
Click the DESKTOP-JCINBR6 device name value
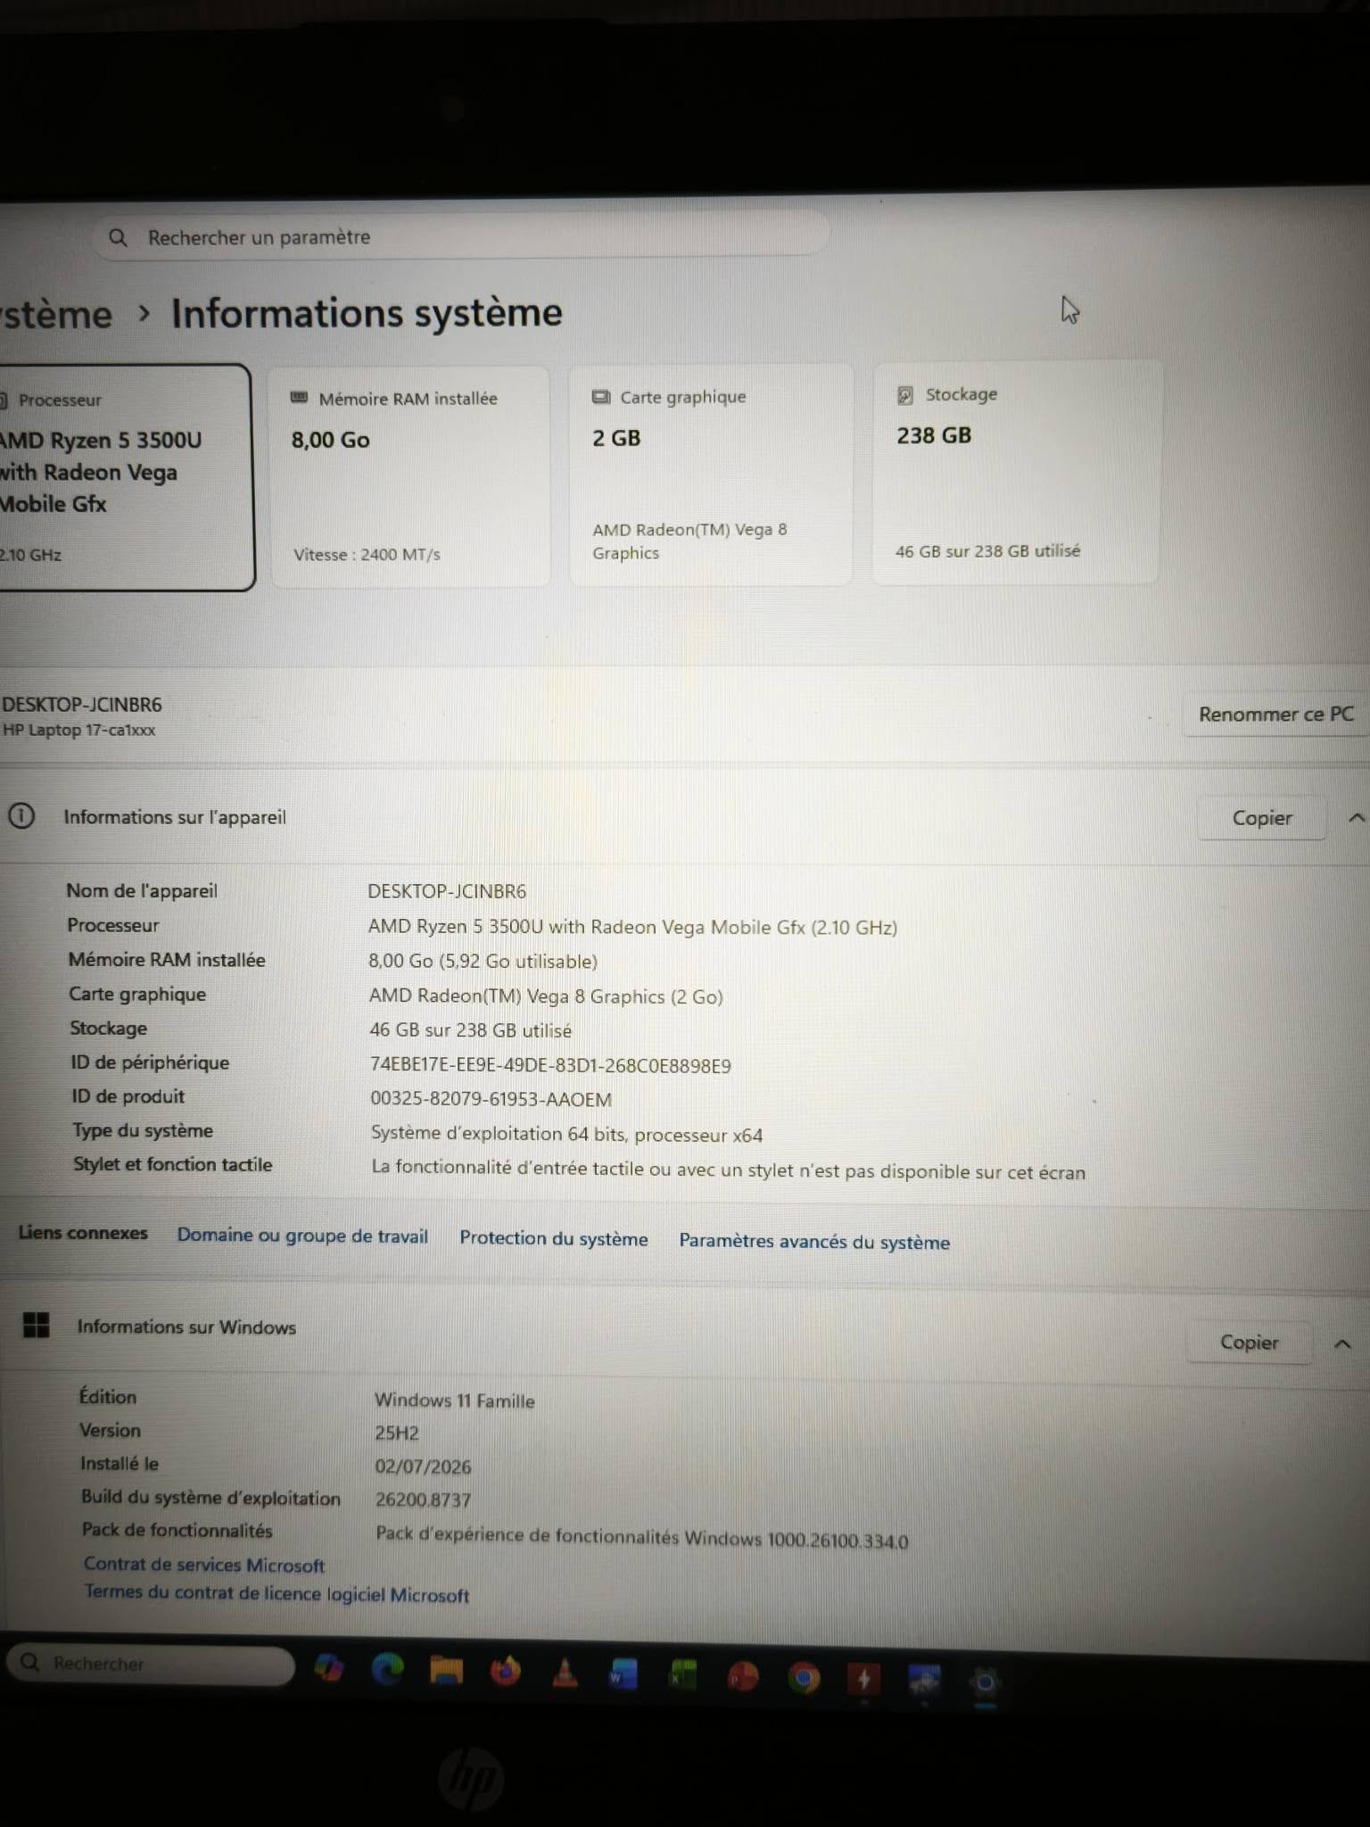(447, 891)
